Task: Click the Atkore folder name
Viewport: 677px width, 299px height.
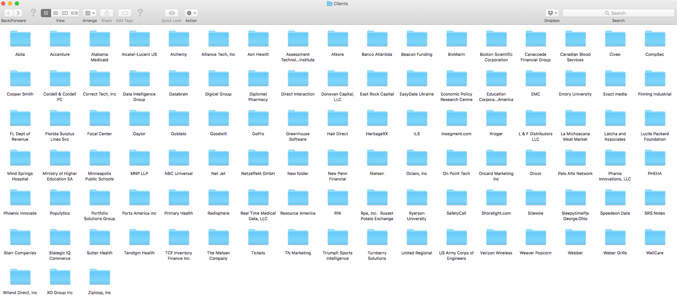Action: 338,54
